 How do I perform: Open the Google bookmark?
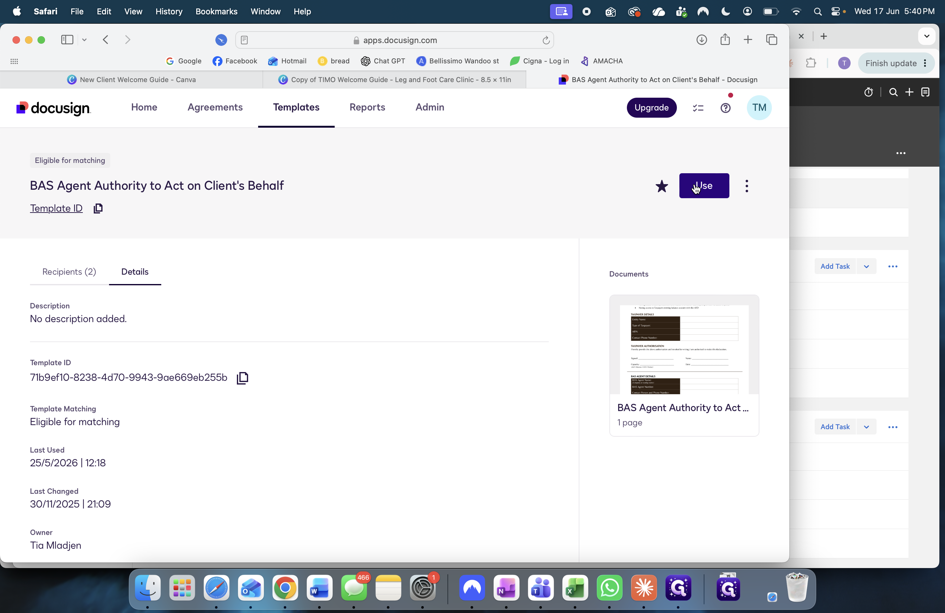click(x=184, y=61)
